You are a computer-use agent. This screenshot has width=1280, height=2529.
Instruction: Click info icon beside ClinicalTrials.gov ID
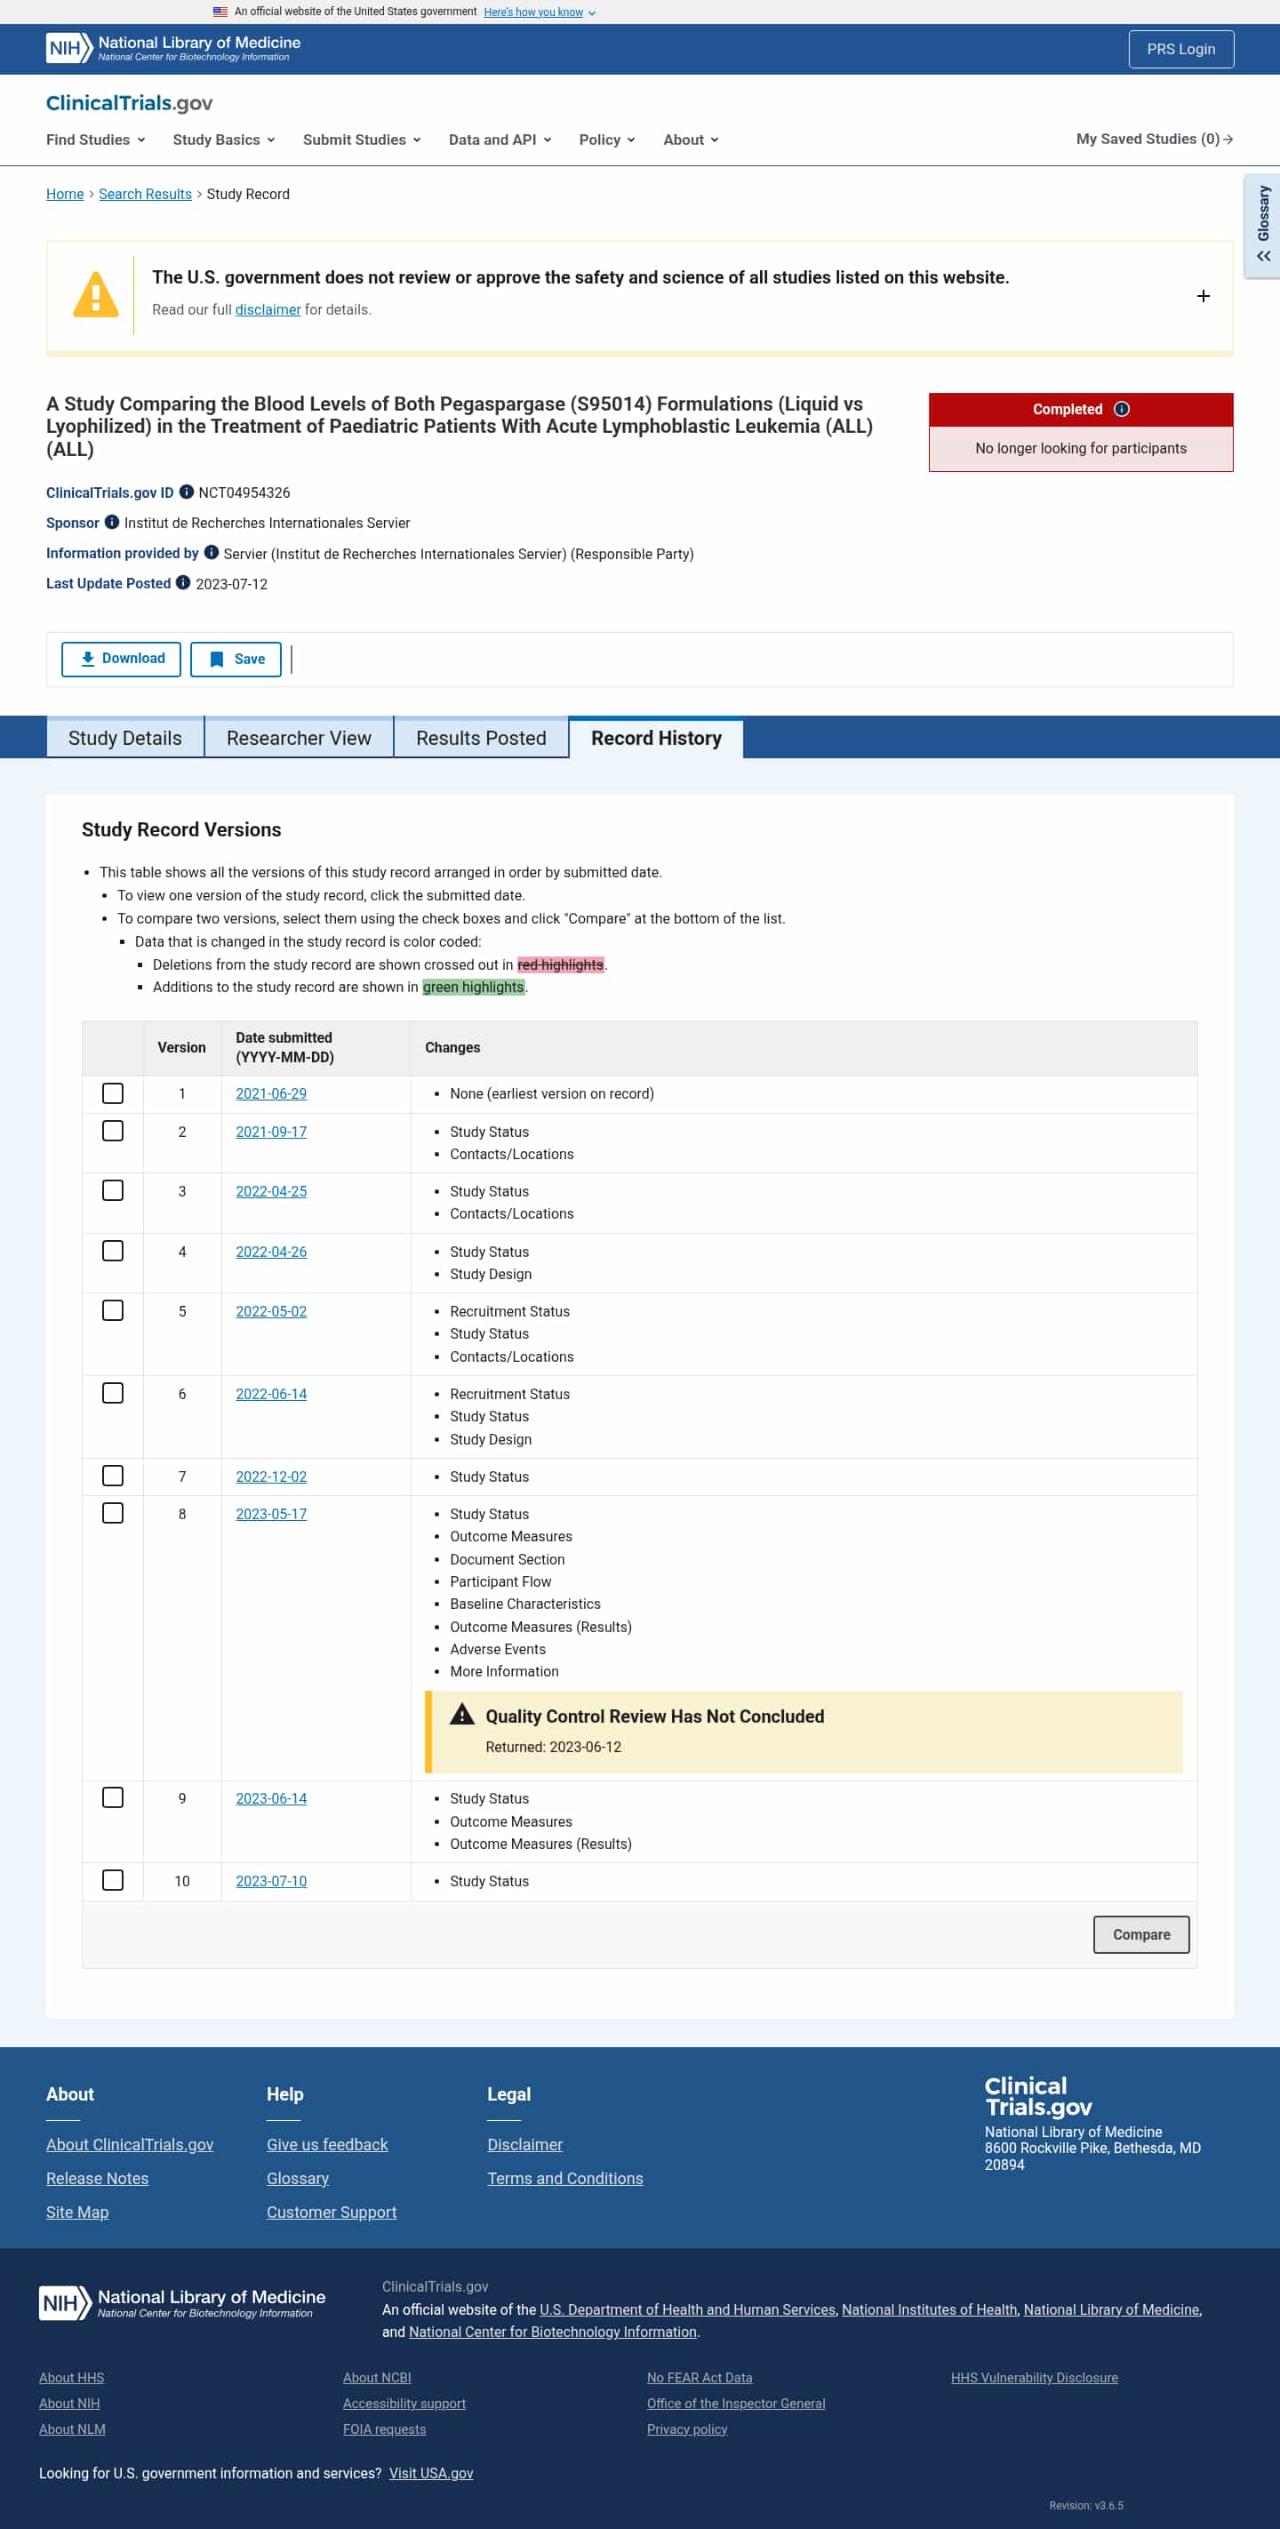(x=187, y=492)
